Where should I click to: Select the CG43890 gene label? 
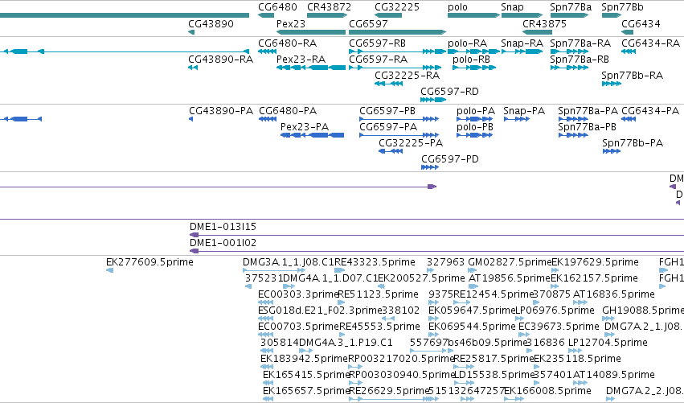(x=211, y=23)
